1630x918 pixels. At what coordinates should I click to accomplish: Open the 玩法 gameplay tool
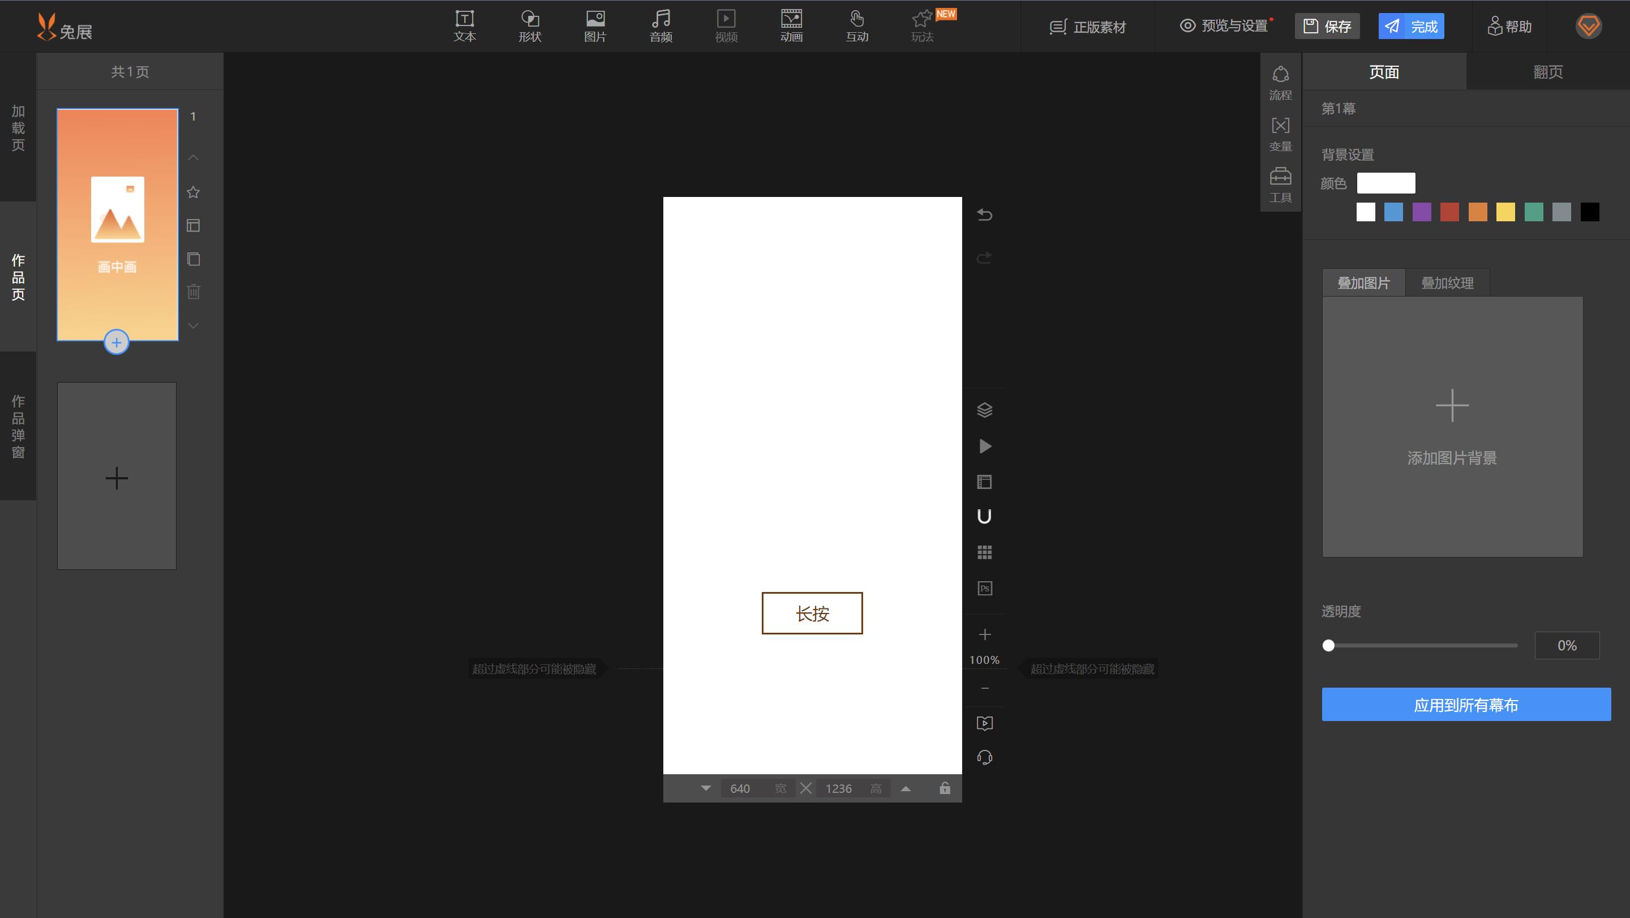pyautogui.click(x=923, y=27)
